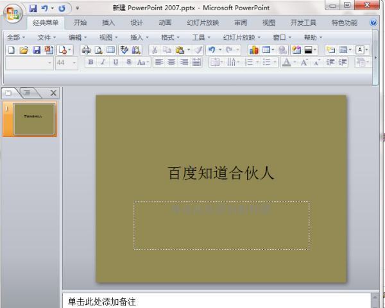Open the 特色功能 ribbon tab
This screenshot has width=385, height=308.
click(345, 23)
